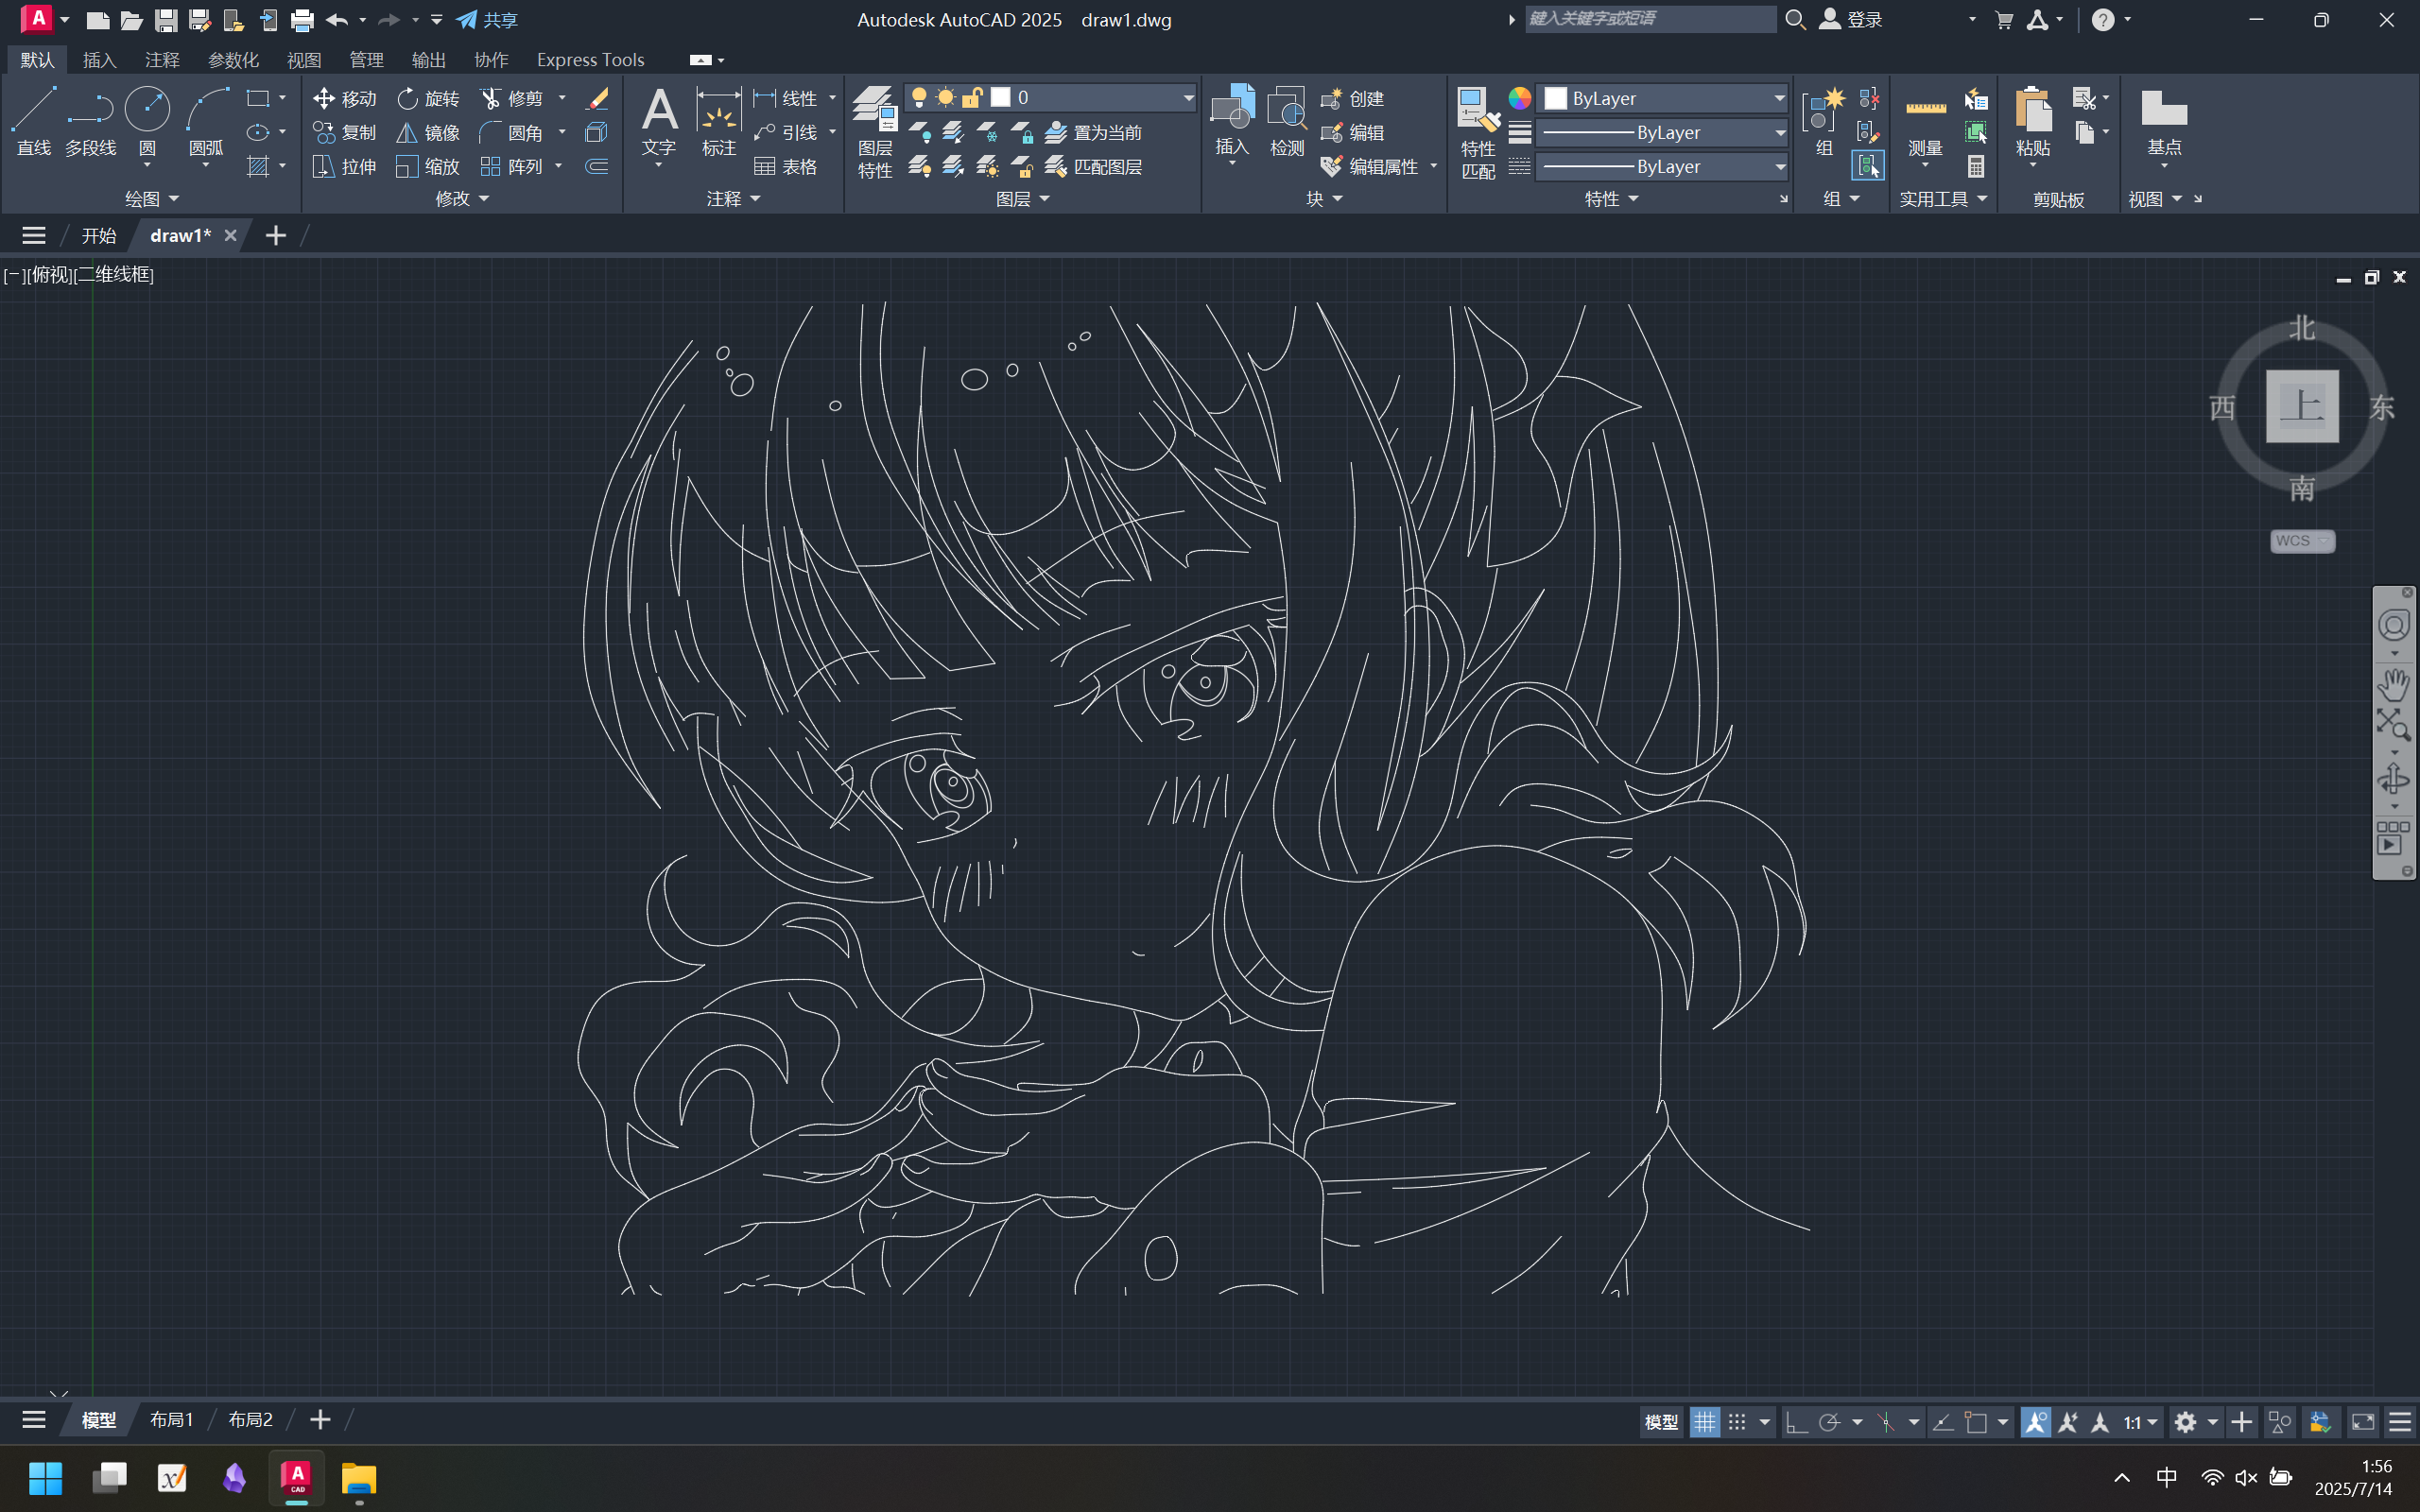Click the object color wheel in 特性 panel
Screen dimensions: 2420x1512
(1519, 98)
